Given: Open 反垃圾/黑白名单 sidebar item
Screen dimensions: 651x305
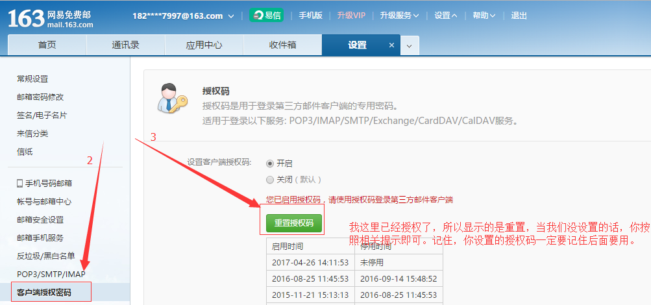Looking at the screenshot, I should click(x=45, y=256).
